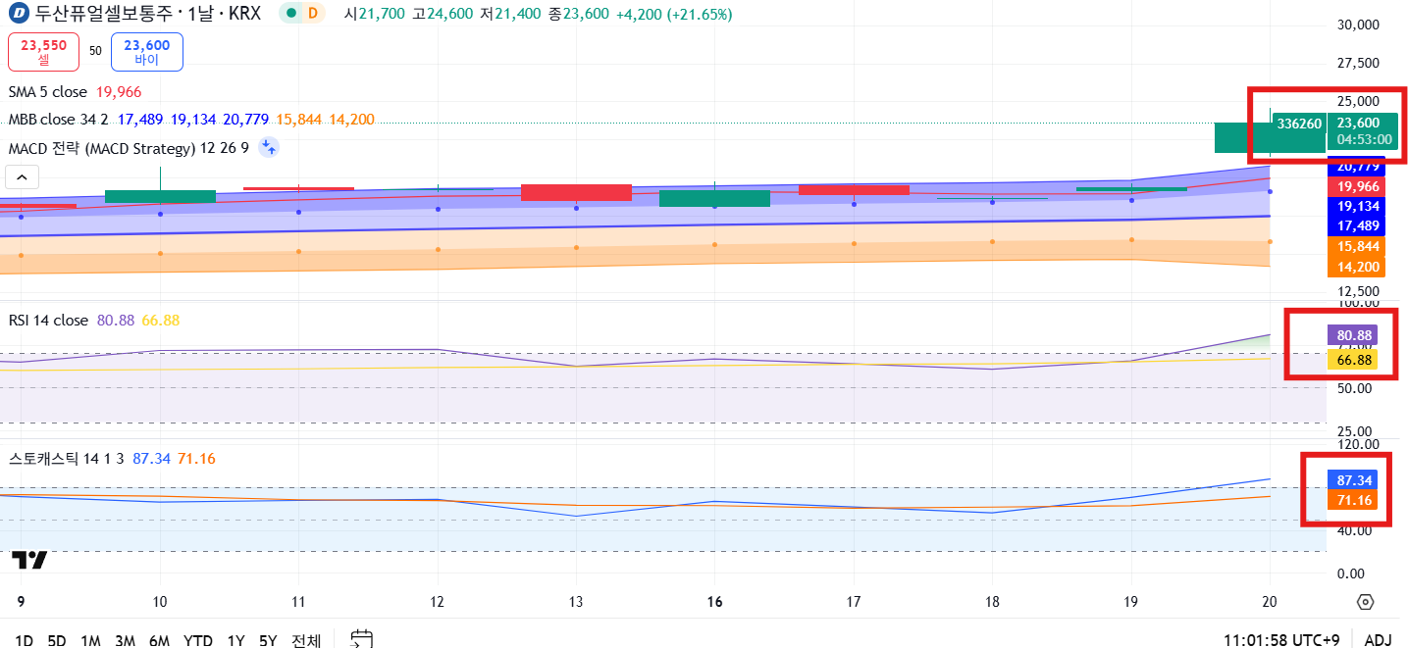Click the stochastic %D label 71.16
Viewport: 1408px width, 648px height.
coord(1352,500)
